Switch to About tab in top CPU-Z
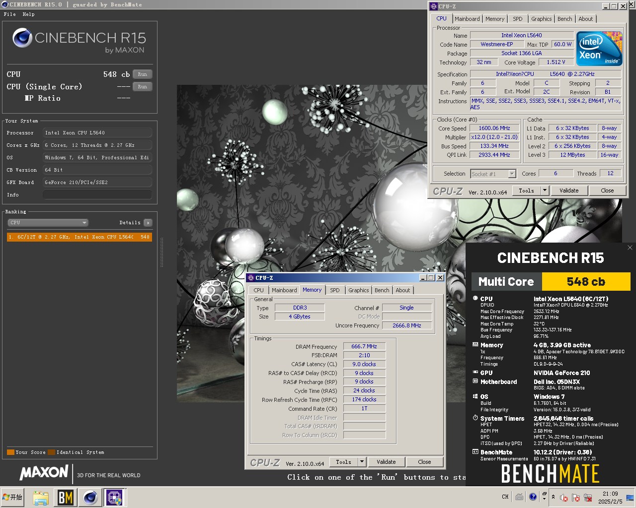 tap(585, 19)
